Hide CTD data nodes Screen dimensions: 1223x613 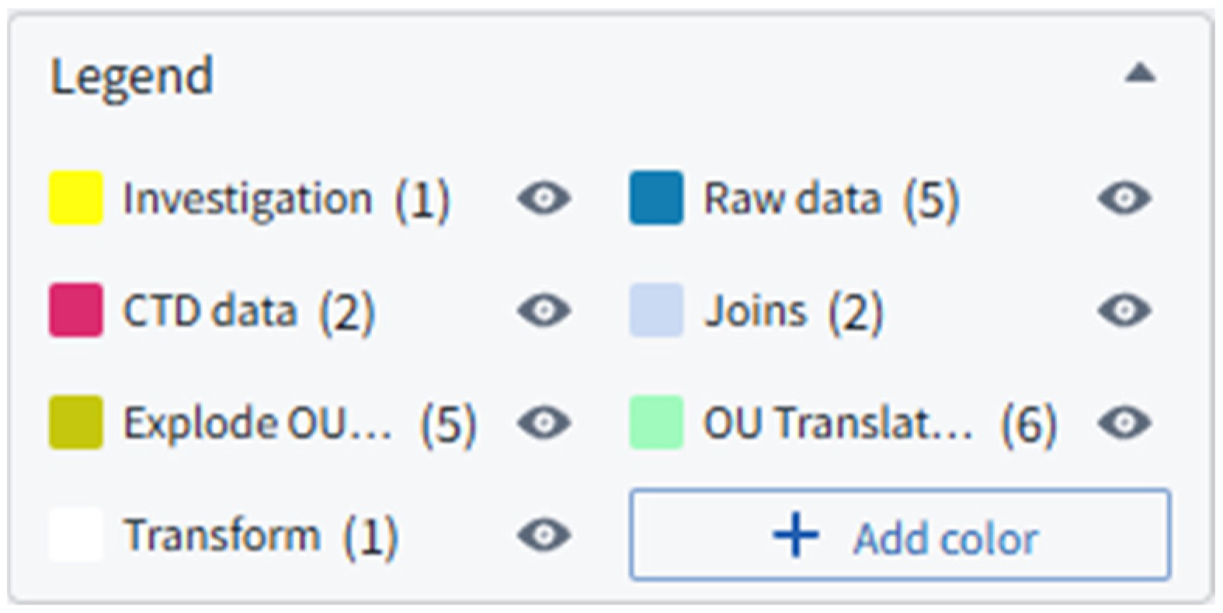[x=544, y=311]
